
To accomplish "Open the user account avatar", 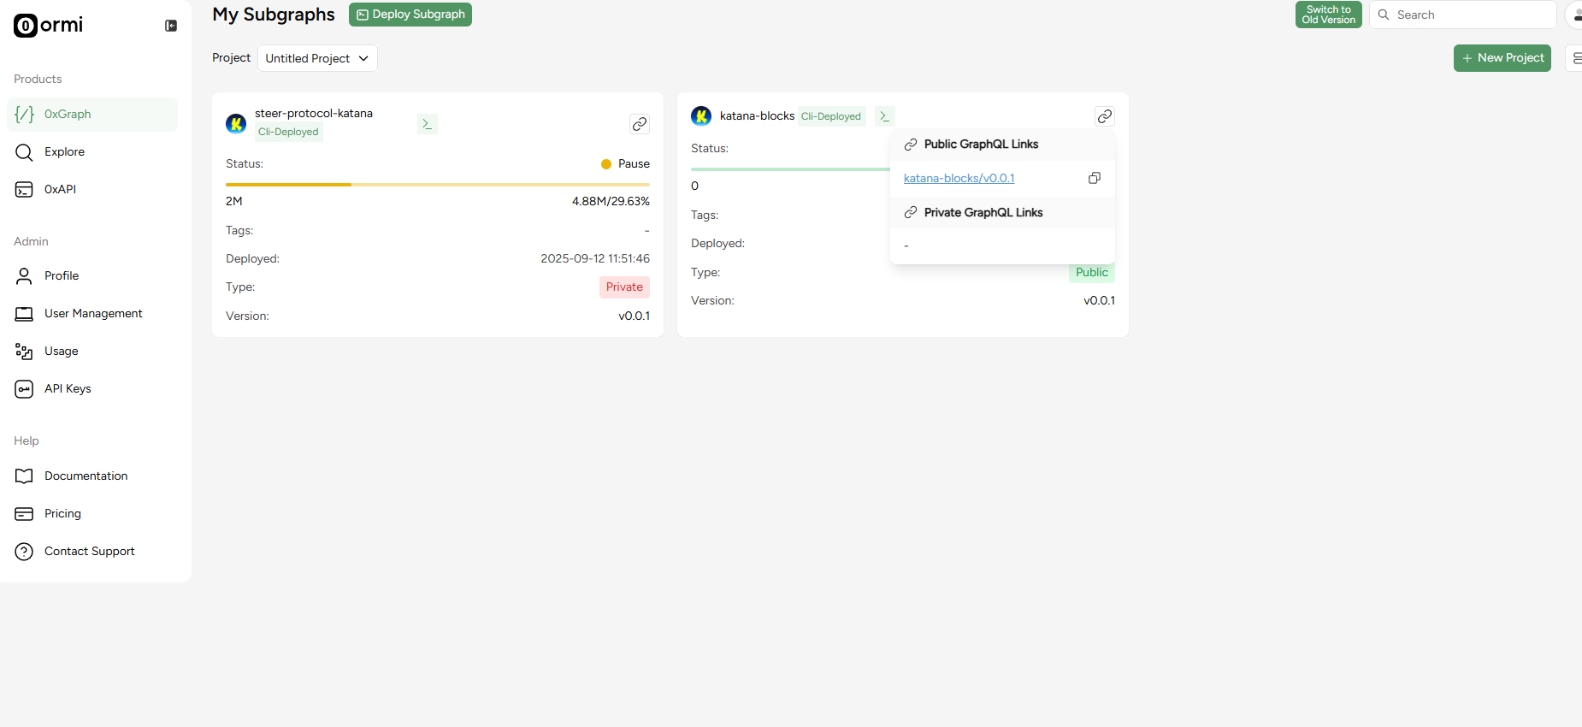I will 1575,15.
